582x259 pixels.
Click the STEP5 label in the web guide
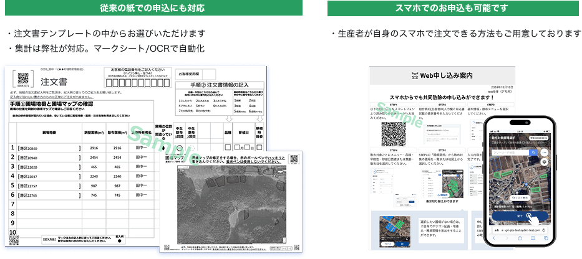(442, 151)
